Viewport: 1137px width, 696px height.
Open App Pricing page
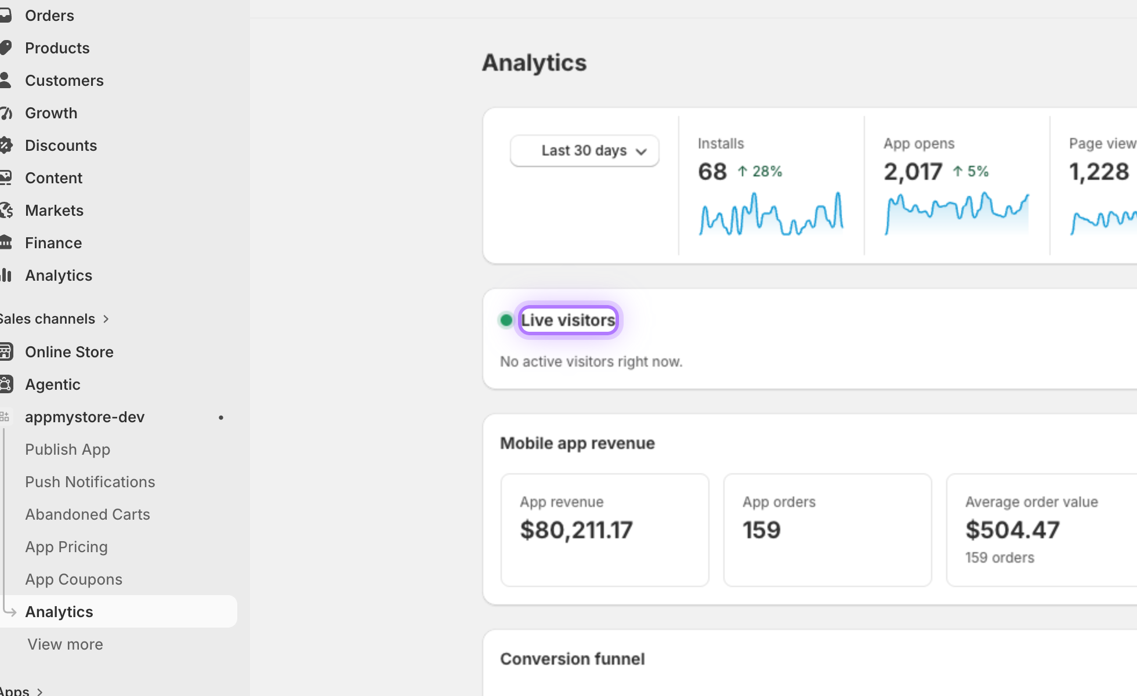point(66,547)
